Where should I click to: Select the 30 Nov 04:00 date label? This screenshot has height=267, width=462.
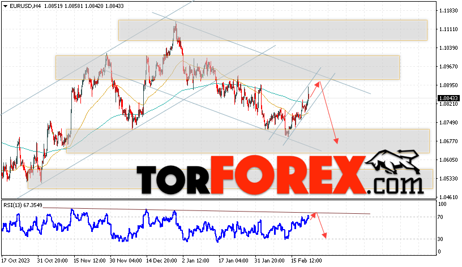click(x=126, y=261)
